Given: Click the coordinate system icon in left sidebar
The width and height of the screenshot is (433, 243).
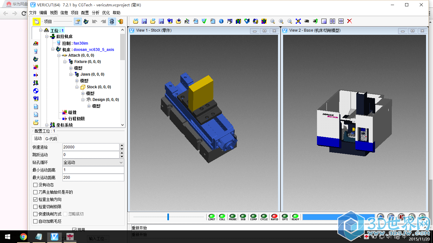Looking at the screenshot, I should click(x=36, y=83).
